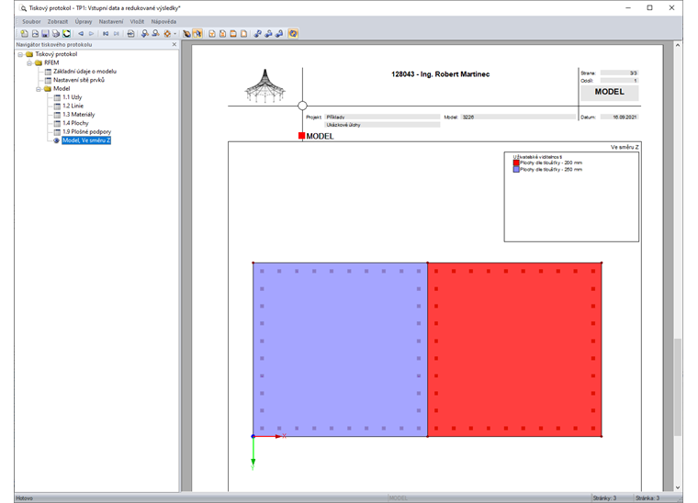The image size is (698, 503).
Task: Click scrollbar down arrow at bottom
Action: pos(678,487)
